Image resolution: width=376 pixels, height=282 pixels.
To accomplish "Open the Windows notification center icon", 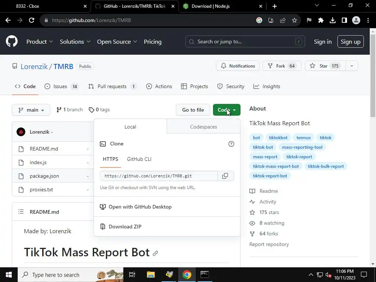I will pyautogui.click(x=364, y=275).
